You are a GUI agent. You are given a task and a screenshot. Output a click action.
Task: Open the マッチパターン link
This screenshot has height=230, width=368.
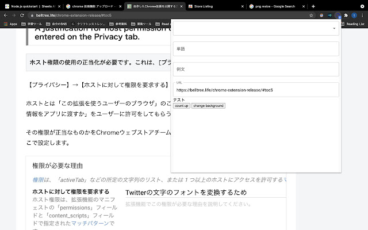(90, 223)
